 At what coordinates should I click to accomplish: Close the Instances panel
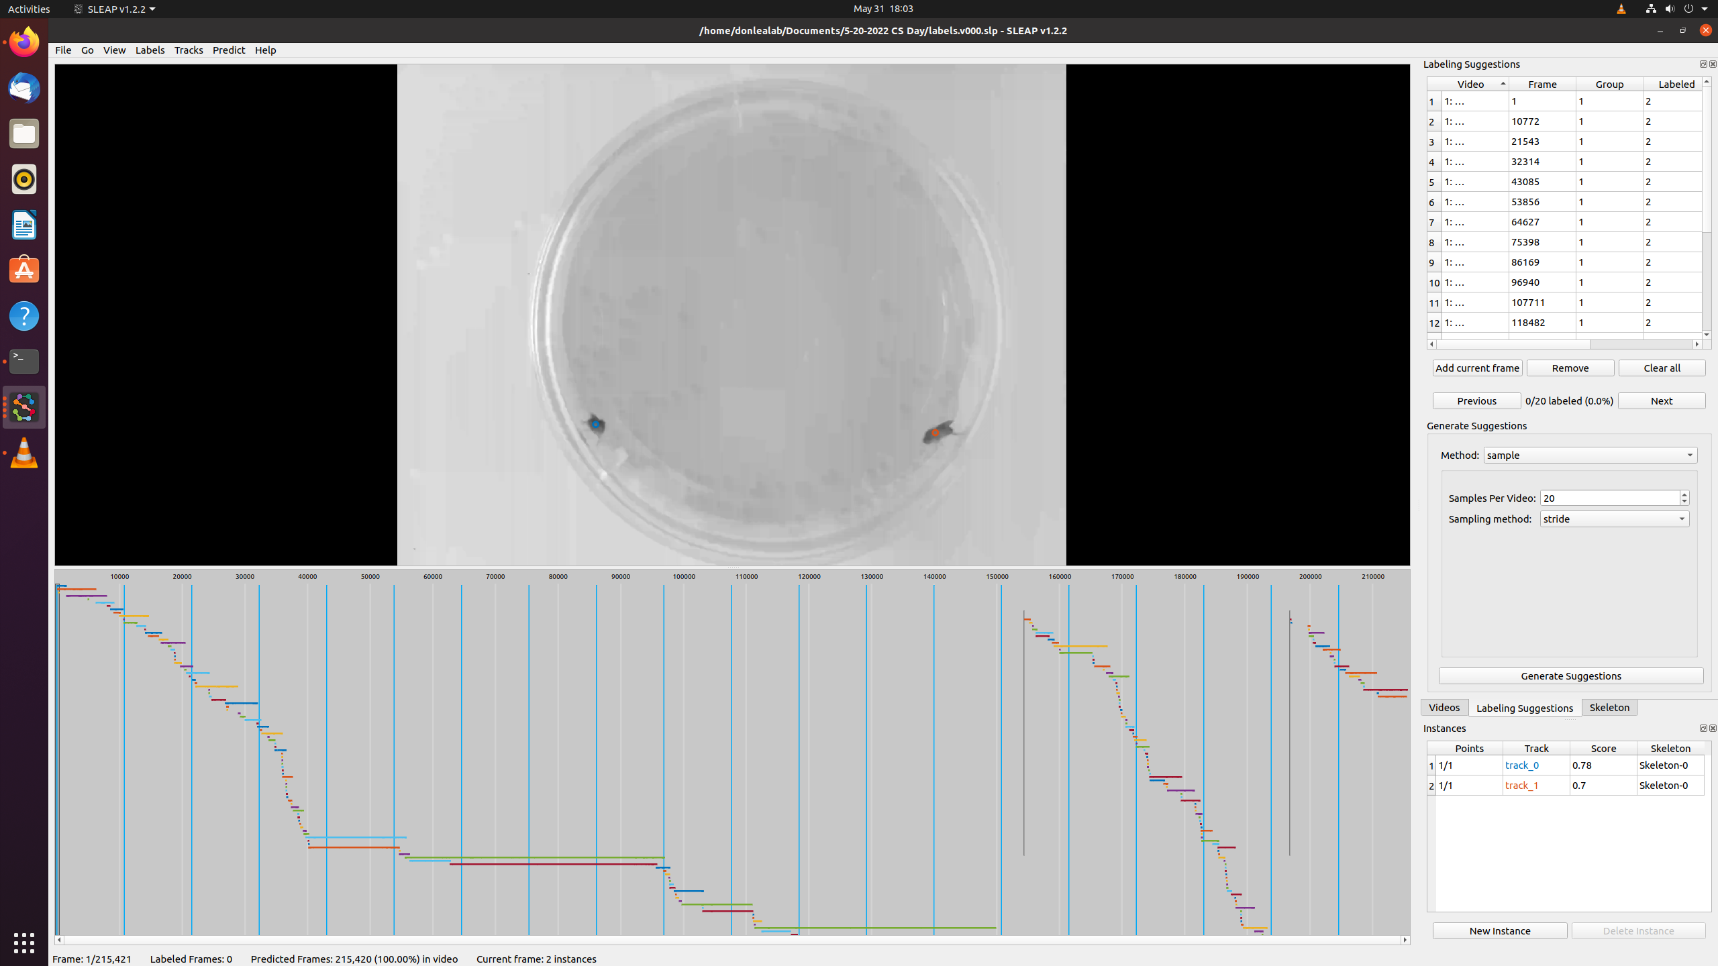tap(1712, 728)
